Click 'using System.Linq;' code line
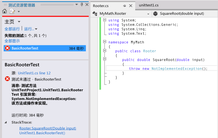Viewport: 218px width, 138px height. (x=127, y=29)
